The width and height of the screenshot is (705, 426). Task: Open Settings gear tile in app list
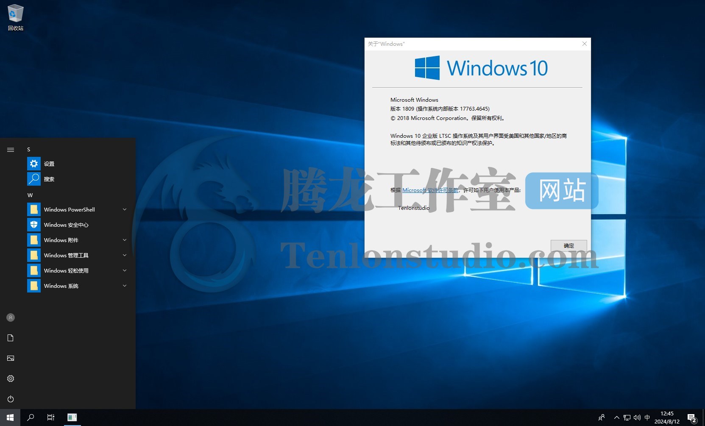34,164
